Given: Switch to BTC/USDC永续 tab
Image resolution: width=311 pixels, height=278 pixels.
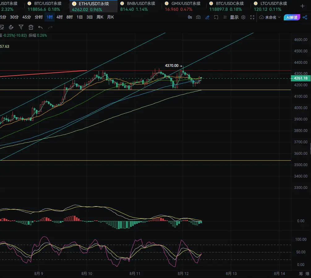Looking at the screenshot, I should pyautogui.click(x=229, y=6).
